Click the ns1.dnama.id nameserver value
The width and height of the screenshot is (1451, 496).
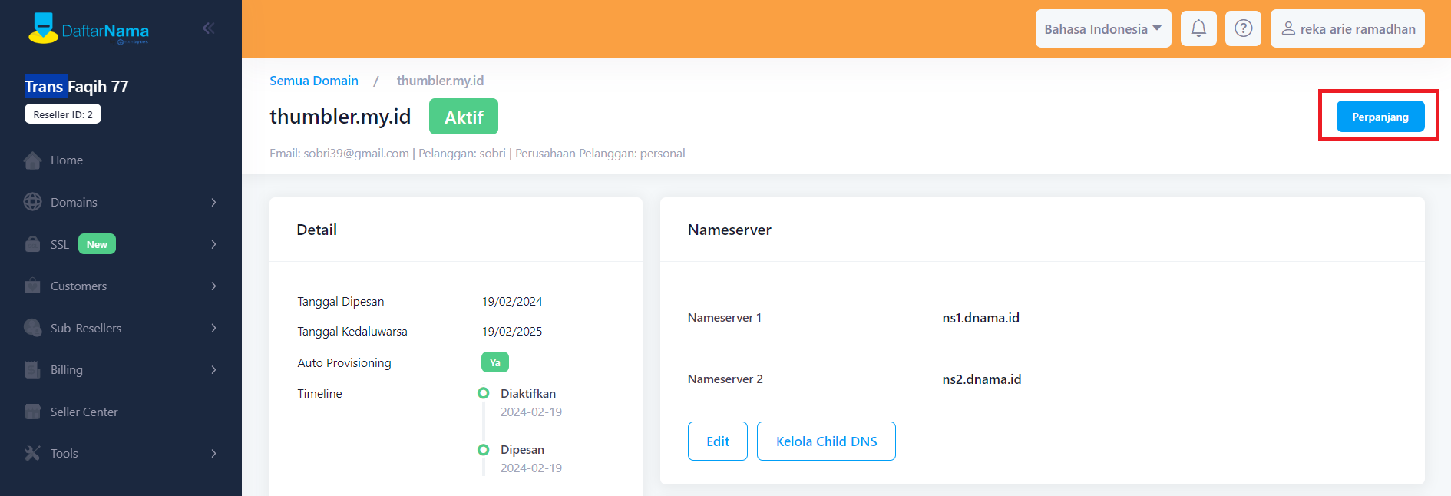[981, 318]
